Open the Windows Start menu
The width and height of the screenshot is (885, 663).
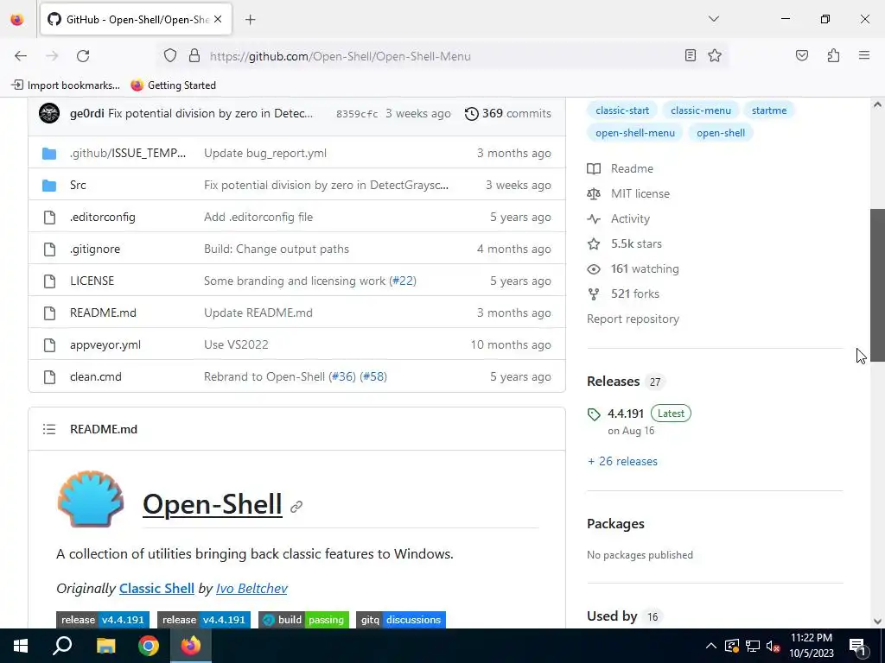pyautogui.click(x=21, y=646)
